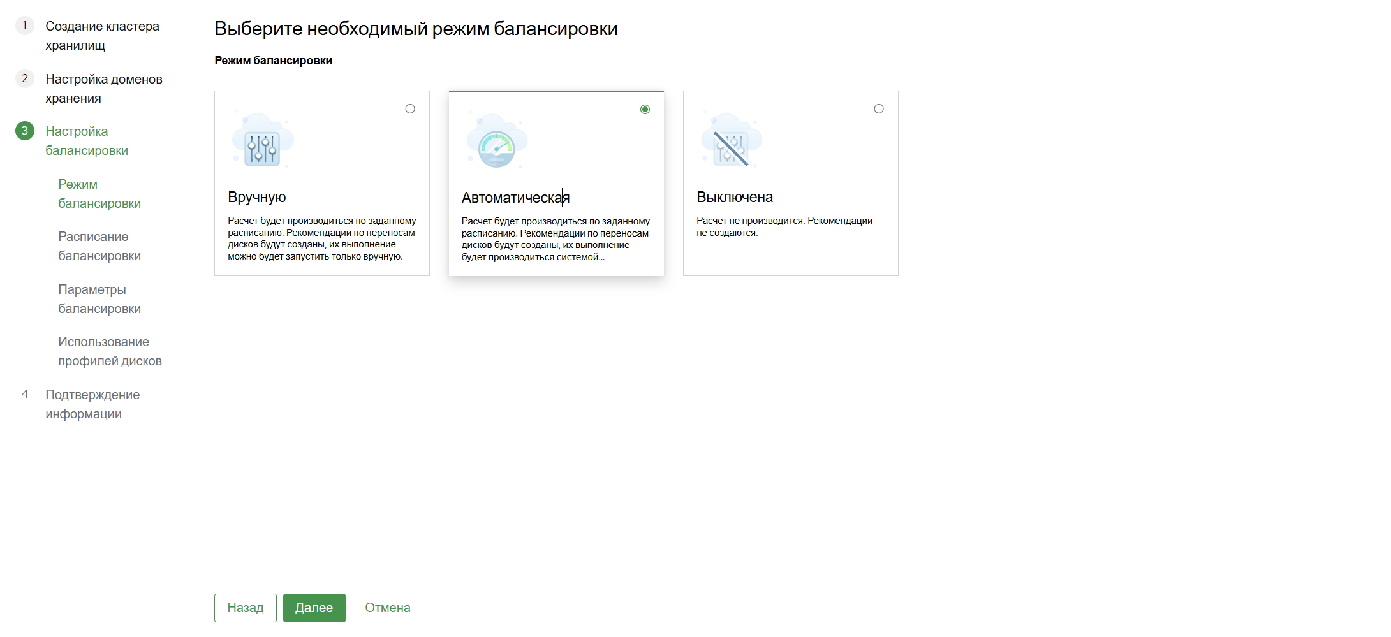
Task: Go to Использование профилей дисков substep
Action: point(110,351)
